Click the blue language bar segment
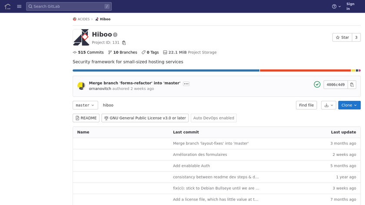Image resolution: width=365 pixels, height=205 pixels. tap(166, 70)
